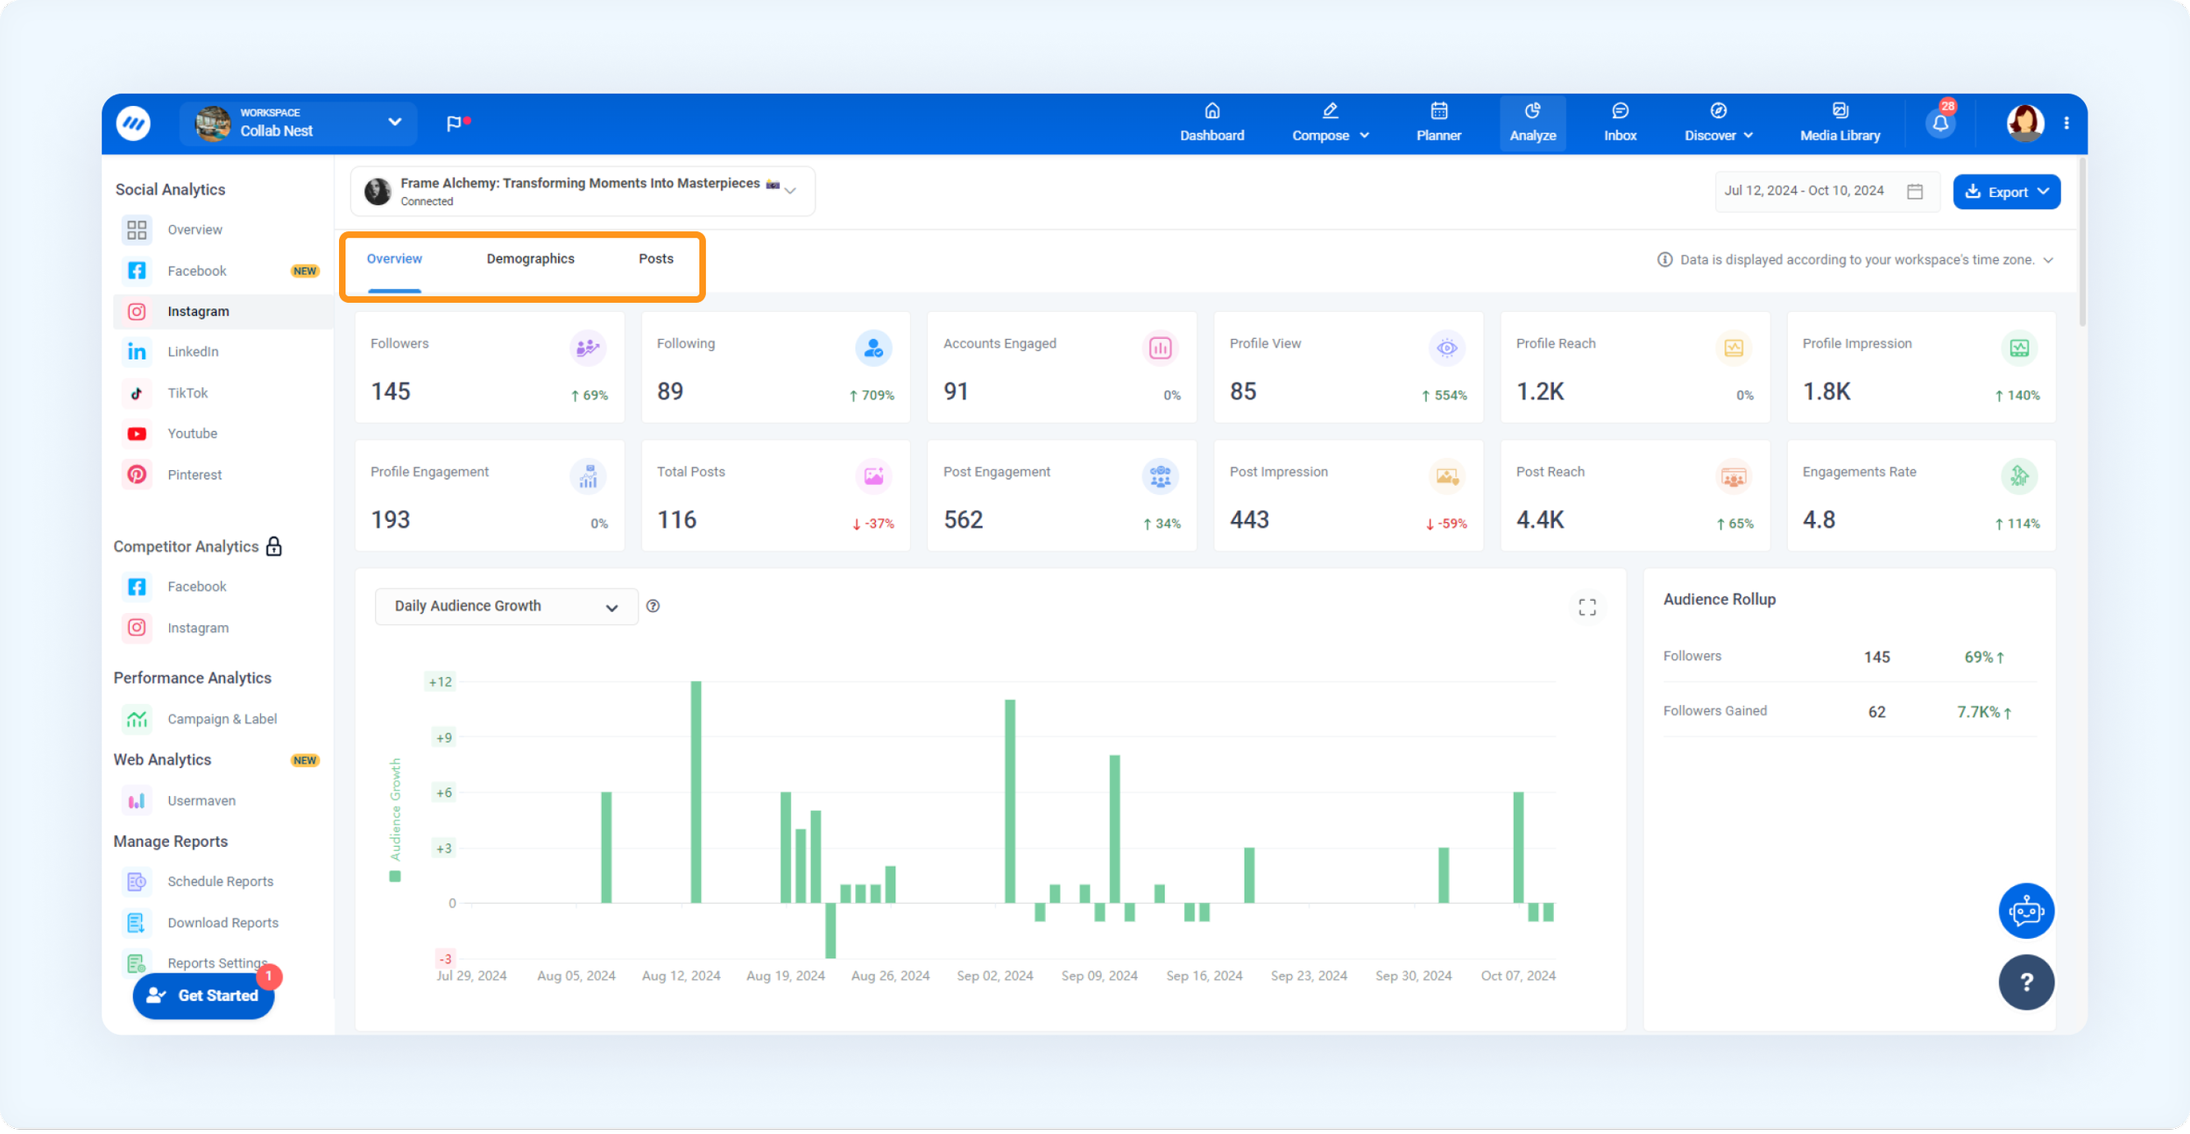Expand the Frame Alchemy account selector

pos(582,191)
